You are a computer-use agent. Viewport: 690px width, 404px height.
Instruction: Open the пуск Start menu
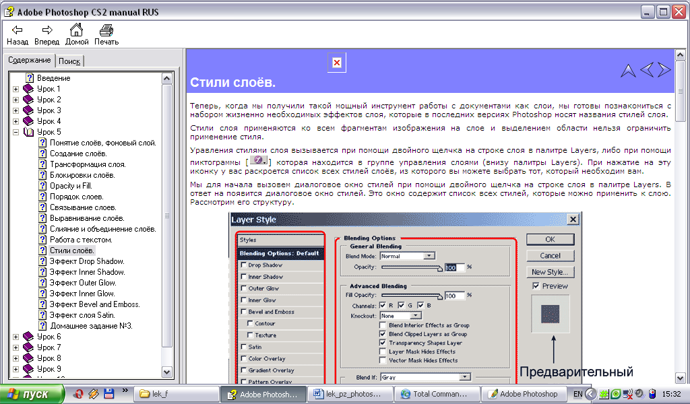pos(32,394)
